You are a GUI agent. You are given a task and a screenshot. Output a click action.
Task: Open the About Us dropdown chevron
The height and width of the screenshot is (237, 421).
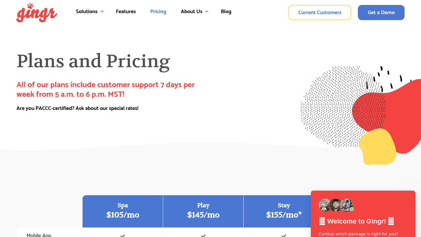coord(207,12)
